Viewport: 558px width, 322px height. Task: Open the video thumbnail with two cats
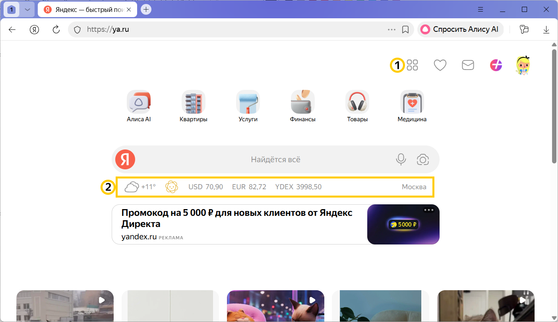coord(275,306)
